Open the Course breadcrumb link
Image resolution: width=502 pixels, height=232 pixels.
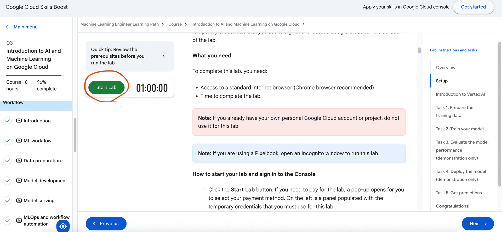[x=175, y=24]
